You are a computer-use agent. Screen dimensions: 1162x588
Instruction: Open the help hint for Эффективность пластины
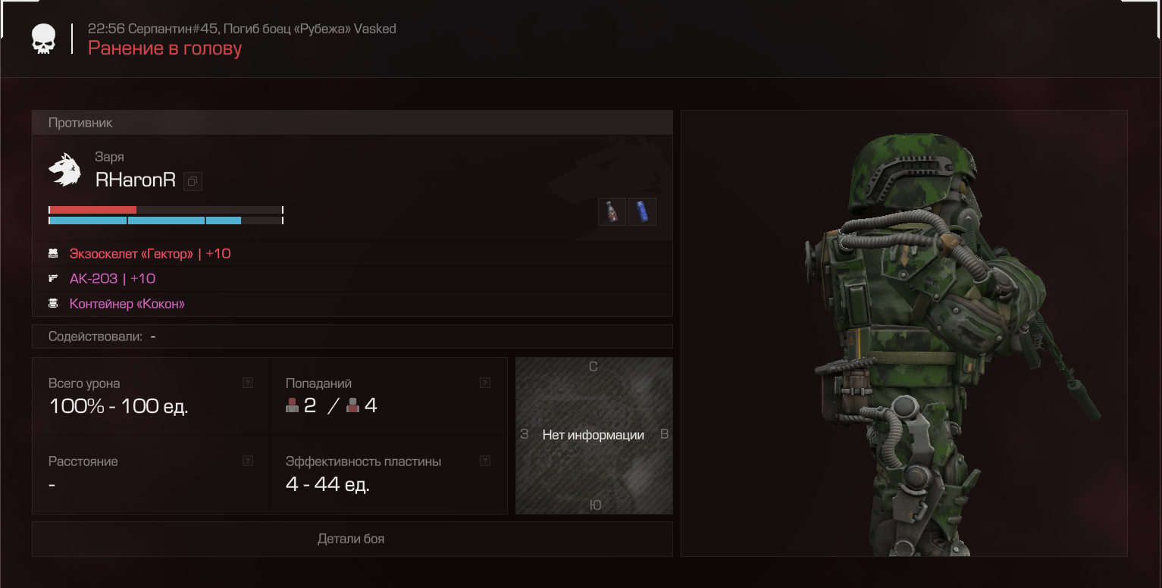click(485, 461)
